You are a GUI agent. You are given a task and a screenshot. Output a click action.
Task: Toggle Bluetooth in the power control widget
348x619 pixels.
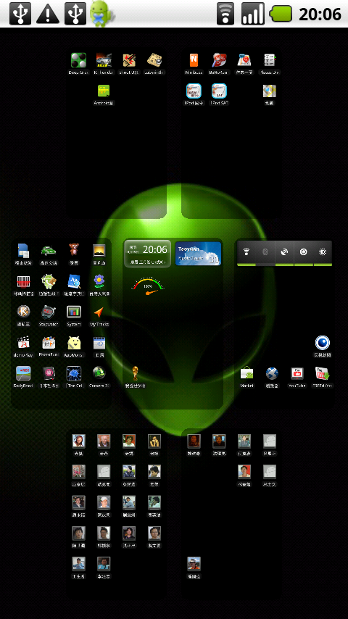coord(265,252)
